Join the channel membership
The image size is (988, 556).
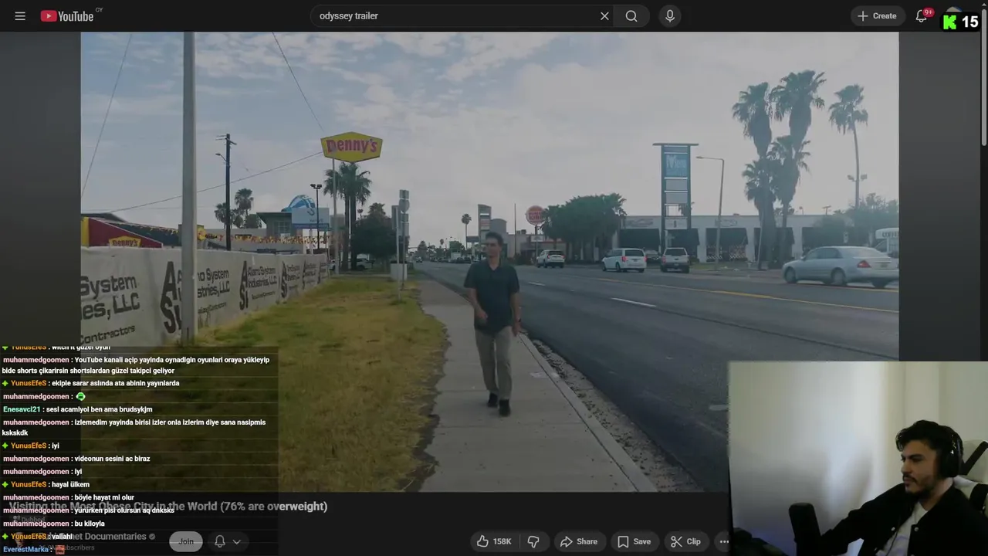(x=186, y=541)
